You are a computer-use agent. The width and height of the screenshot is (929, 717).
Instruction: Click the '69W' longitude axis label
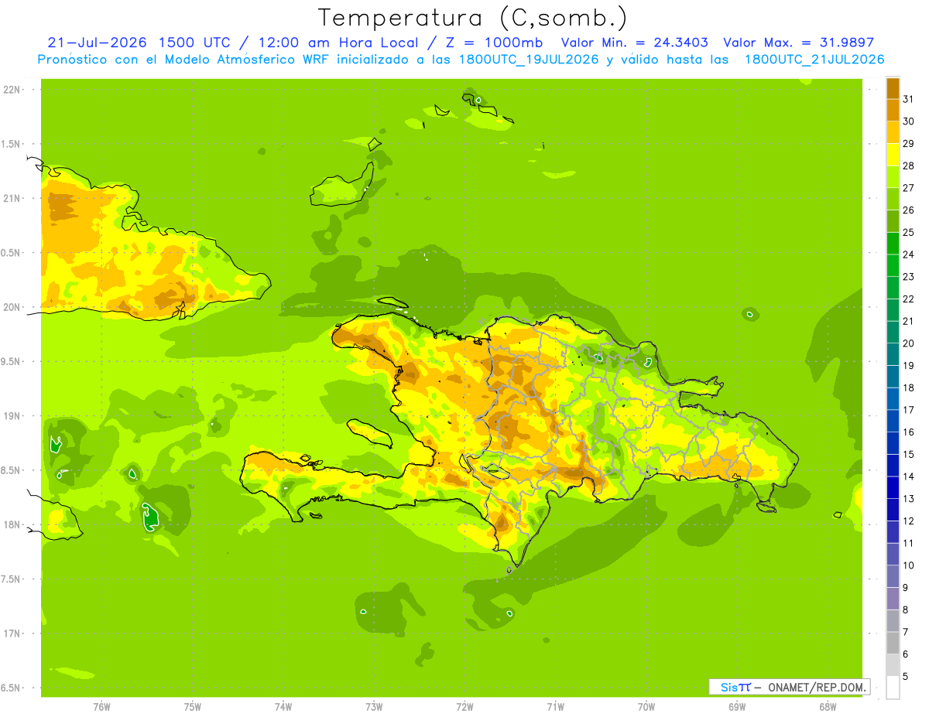tap(737, 707)
